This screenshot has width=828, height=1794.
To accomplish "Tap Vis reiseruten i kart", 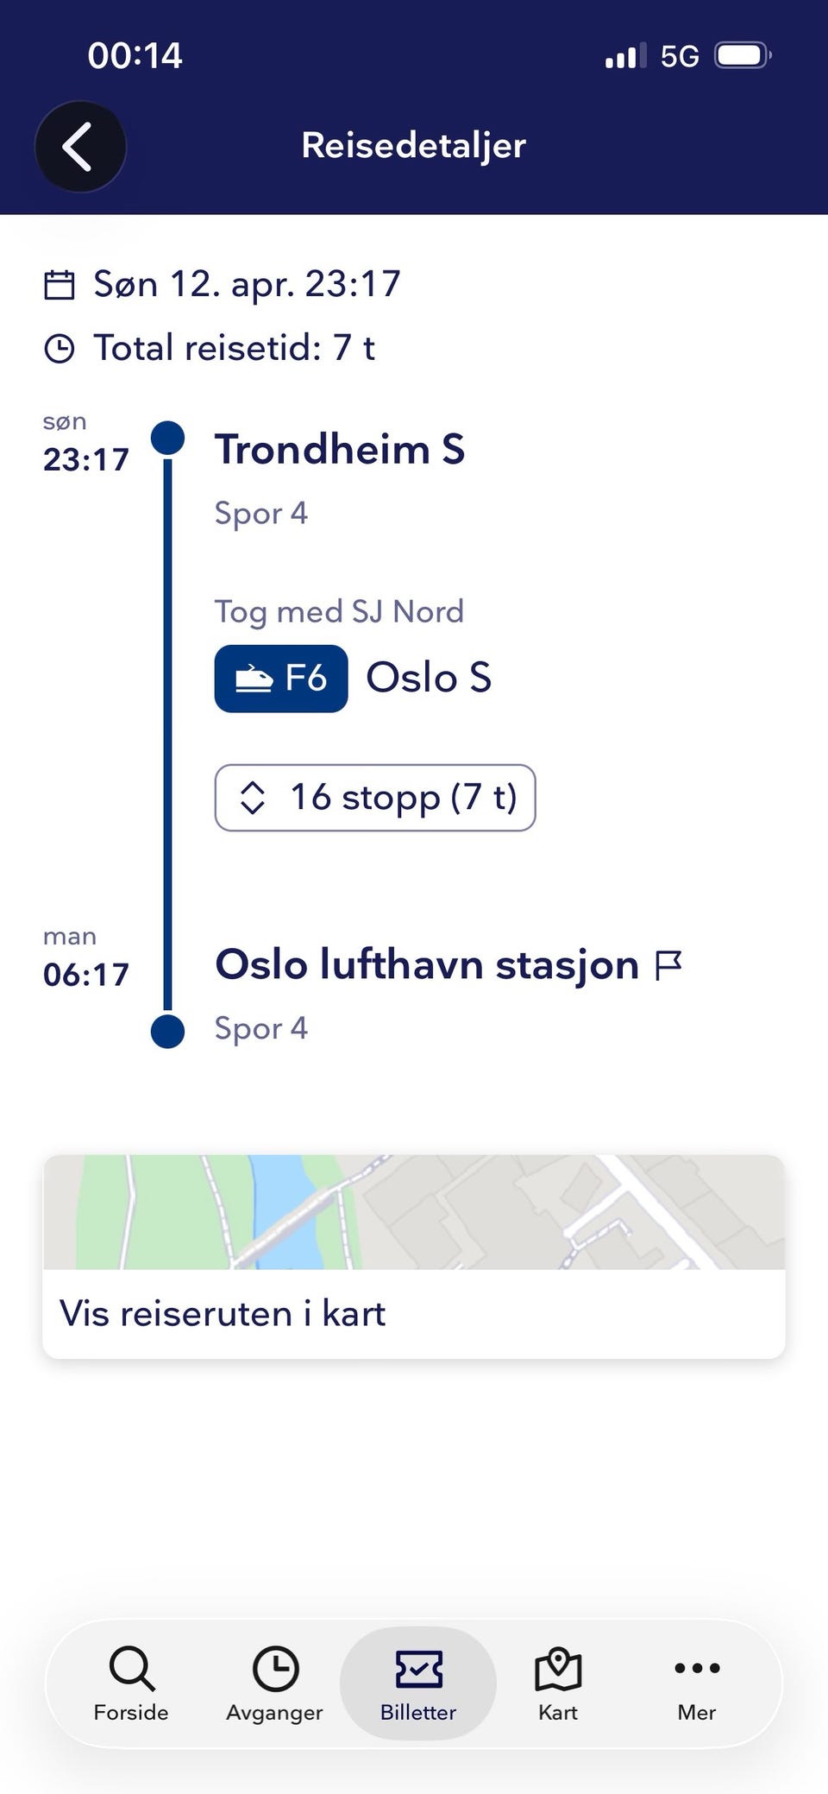I will [223, 1314].
